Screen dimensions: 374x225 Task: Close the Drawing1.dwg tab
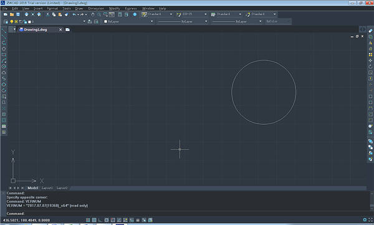point(60,29)
